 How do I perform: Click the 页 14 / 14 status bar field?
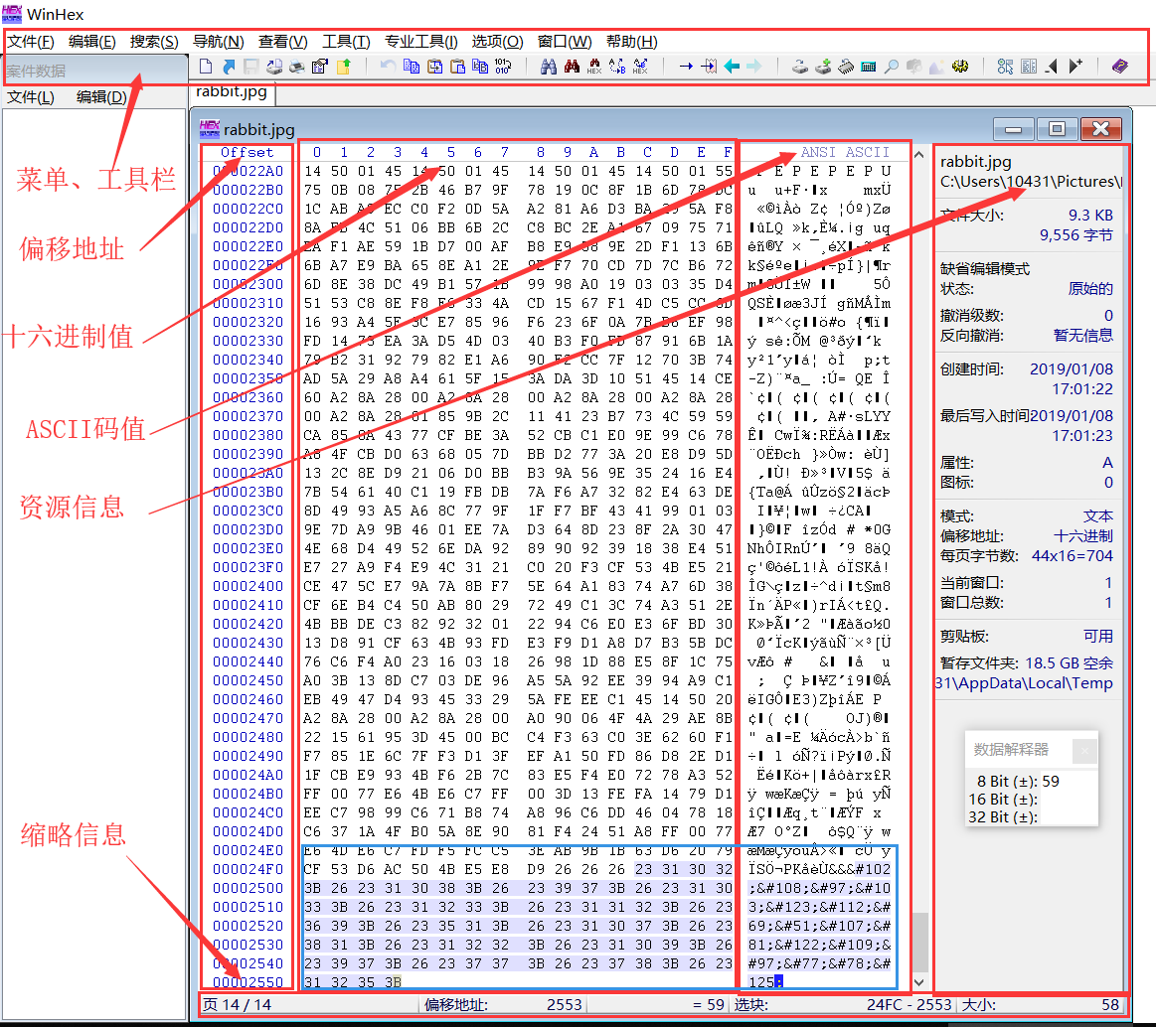(308, 1005)
